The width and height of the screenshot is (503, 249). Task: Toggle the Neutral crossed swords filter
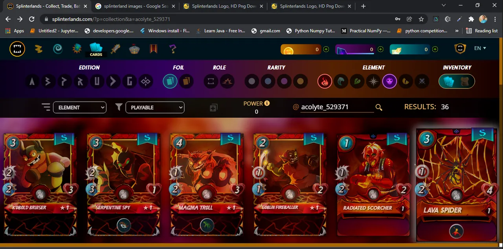[422, 82]
